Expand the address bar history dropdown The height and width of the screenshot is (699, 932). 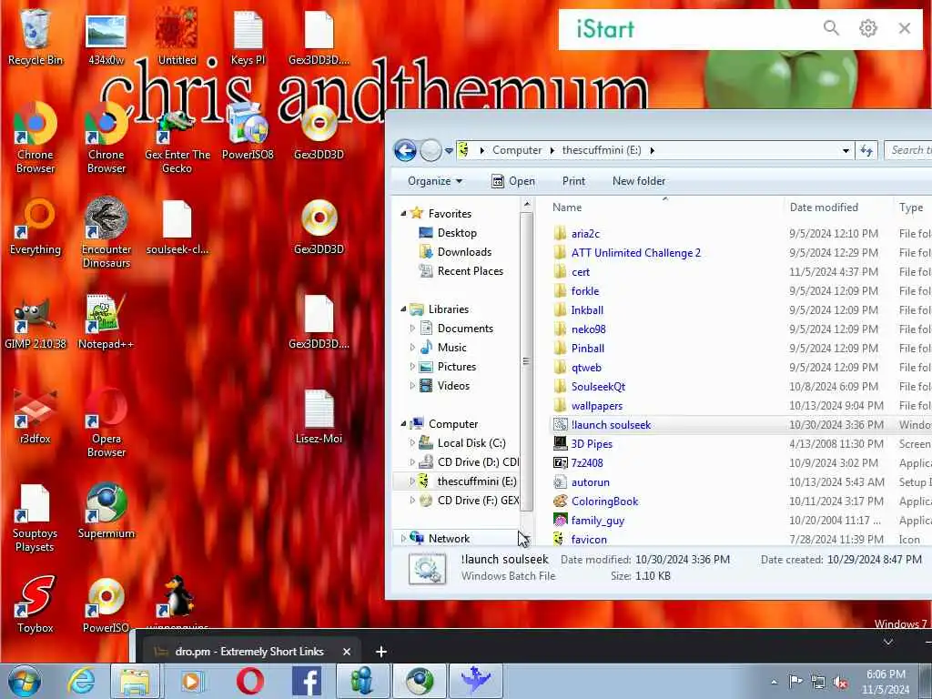[846, 151]
